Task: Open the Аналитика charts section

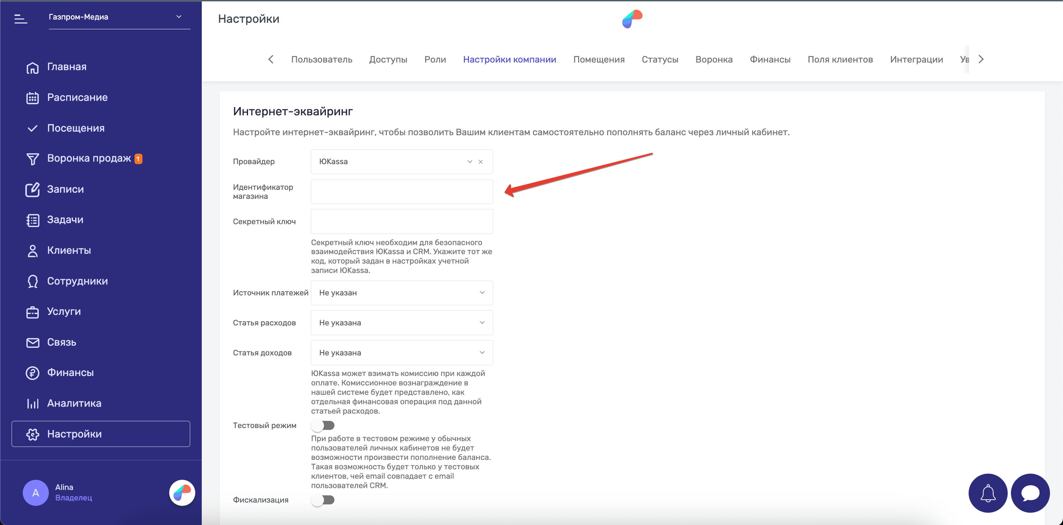Action: click(74, 403)
